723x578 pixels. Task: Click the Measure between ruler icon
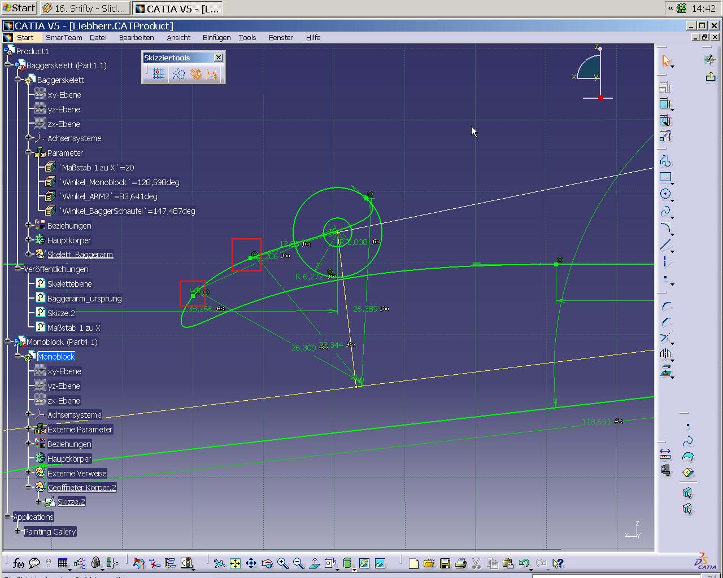click(x=665, y=454)
